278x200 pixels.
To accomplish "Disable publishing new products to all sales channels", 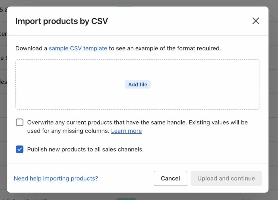I will click(19, 149).
